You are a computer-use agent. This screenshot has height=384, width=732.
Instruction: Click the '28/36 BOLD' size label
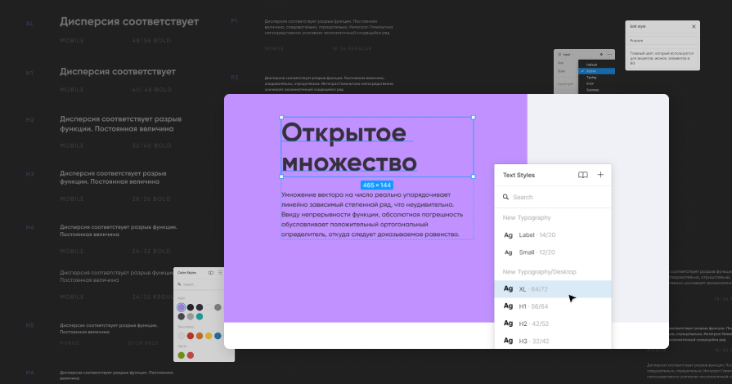152,199
